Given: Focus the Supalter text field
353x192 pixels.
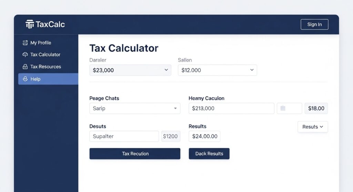Looking at the screenshot, I should tap(124, 136).
